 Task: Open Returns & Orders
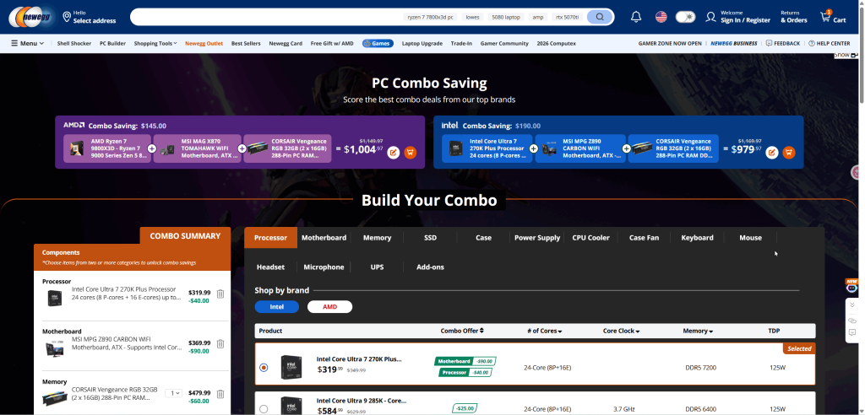794,17
